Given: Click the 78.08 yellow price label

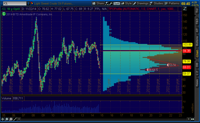Looking at the screenshot, I should [x=187, y=61].
